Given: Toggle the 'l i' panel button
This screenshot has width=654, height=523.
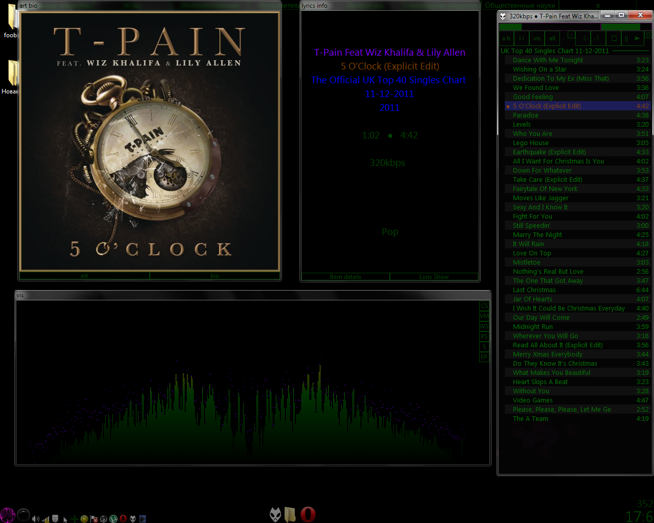Looking at the screenshot, I should click(x=522, y=38).
